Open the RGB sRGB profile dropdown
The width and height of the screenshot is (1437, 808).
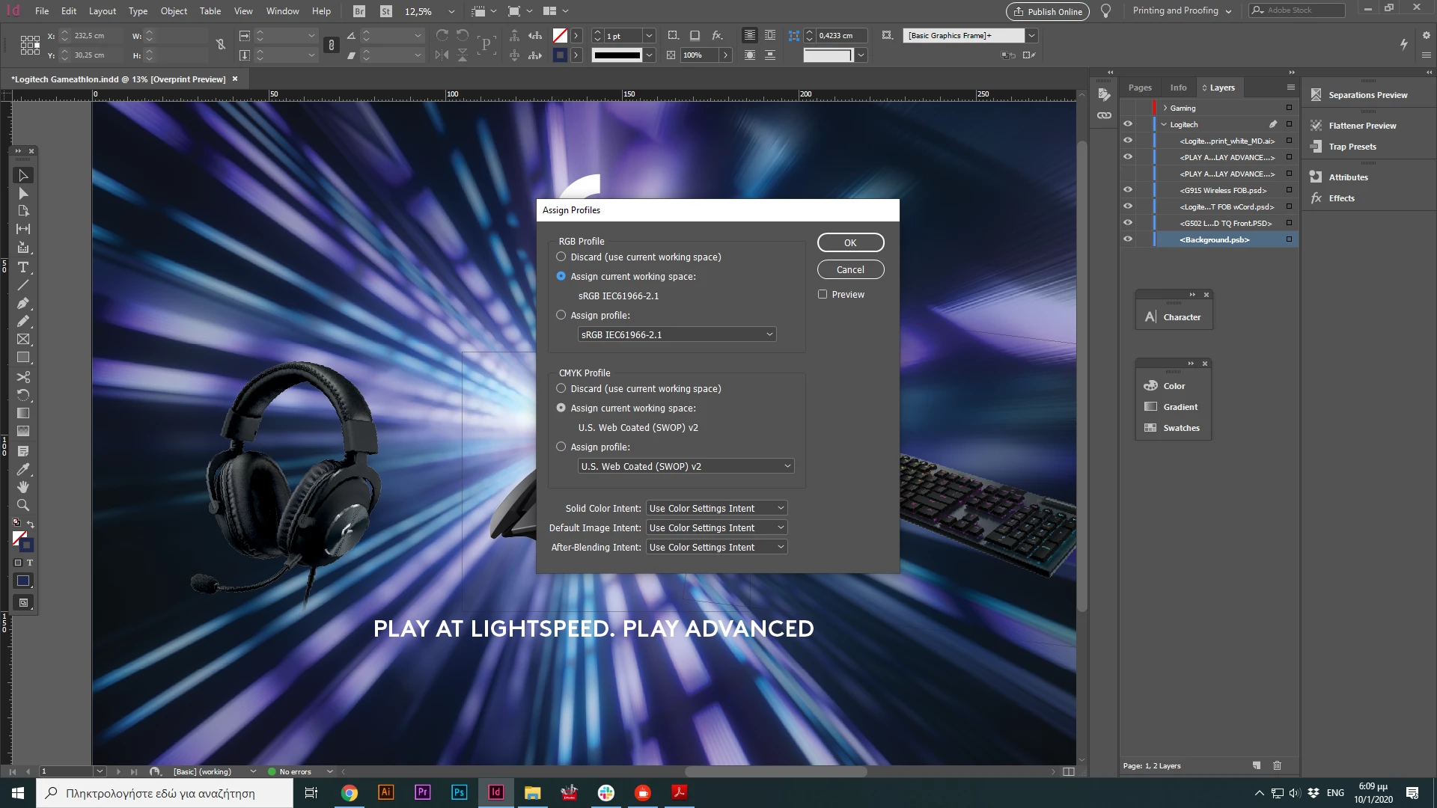point(677,334)
